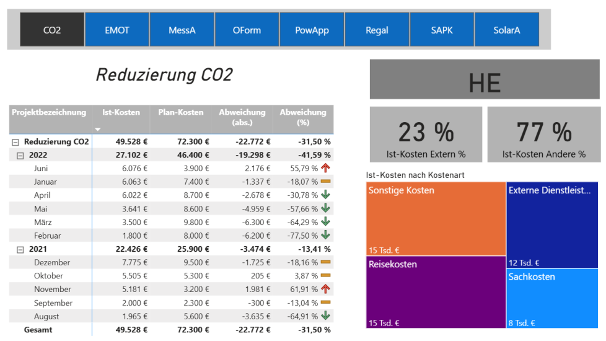Click the orange dash indicator for Januar
This screenshot has width=606, height=341.
[x=326, y=182]
